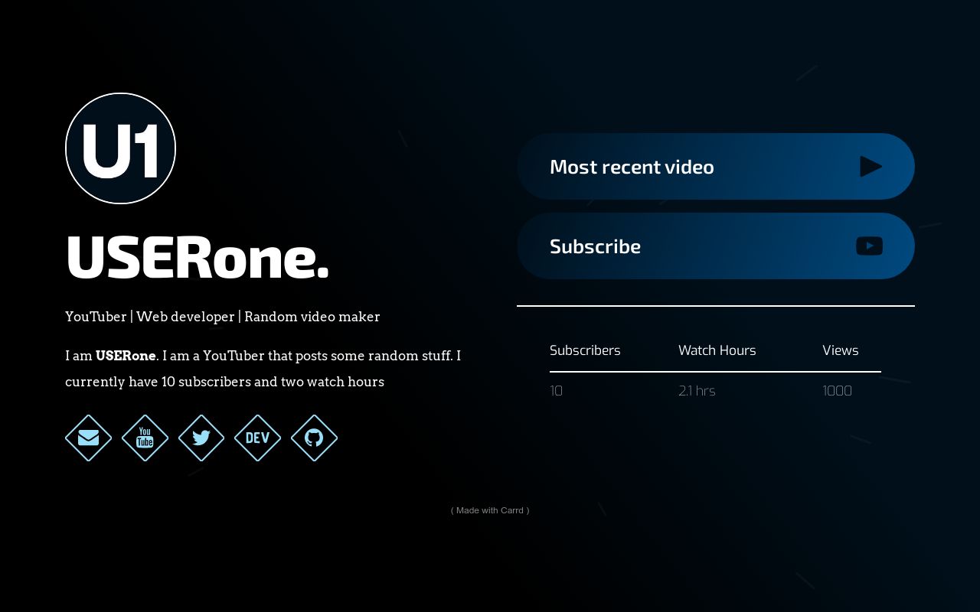Screen dimensions: 980x612
Task: Open the email contact icon
Action: tap(88, 438)
